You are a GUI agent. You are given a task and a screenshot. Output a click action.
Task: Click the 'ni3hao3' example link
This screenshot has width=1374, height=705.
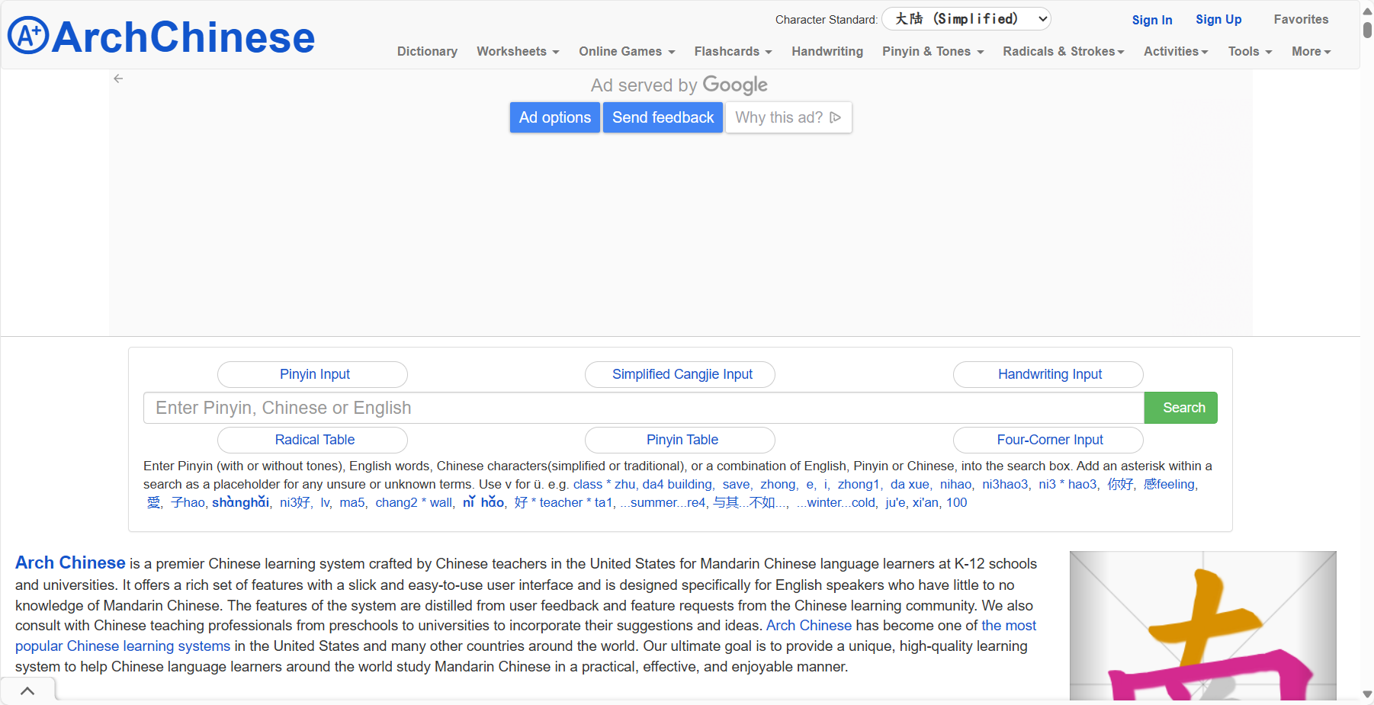coord(1005,484)
